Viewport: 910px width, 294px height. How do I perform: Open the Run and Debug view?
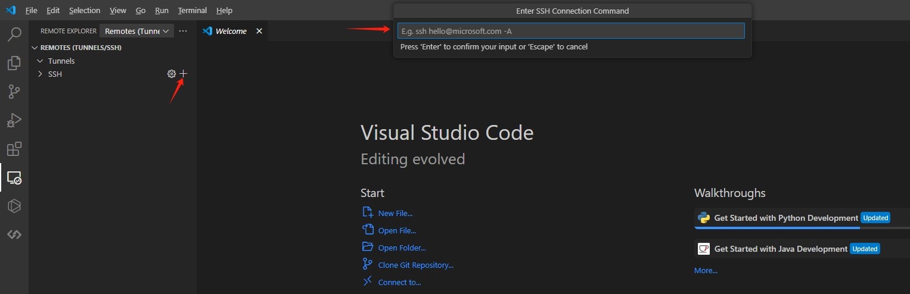(x=14, y=120)
